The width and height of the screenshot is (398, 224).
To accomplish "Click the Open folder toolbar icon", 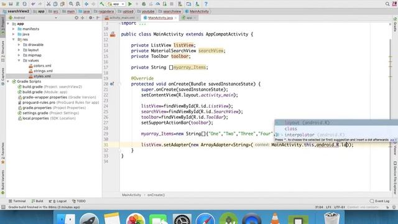I will pos(4,4).
